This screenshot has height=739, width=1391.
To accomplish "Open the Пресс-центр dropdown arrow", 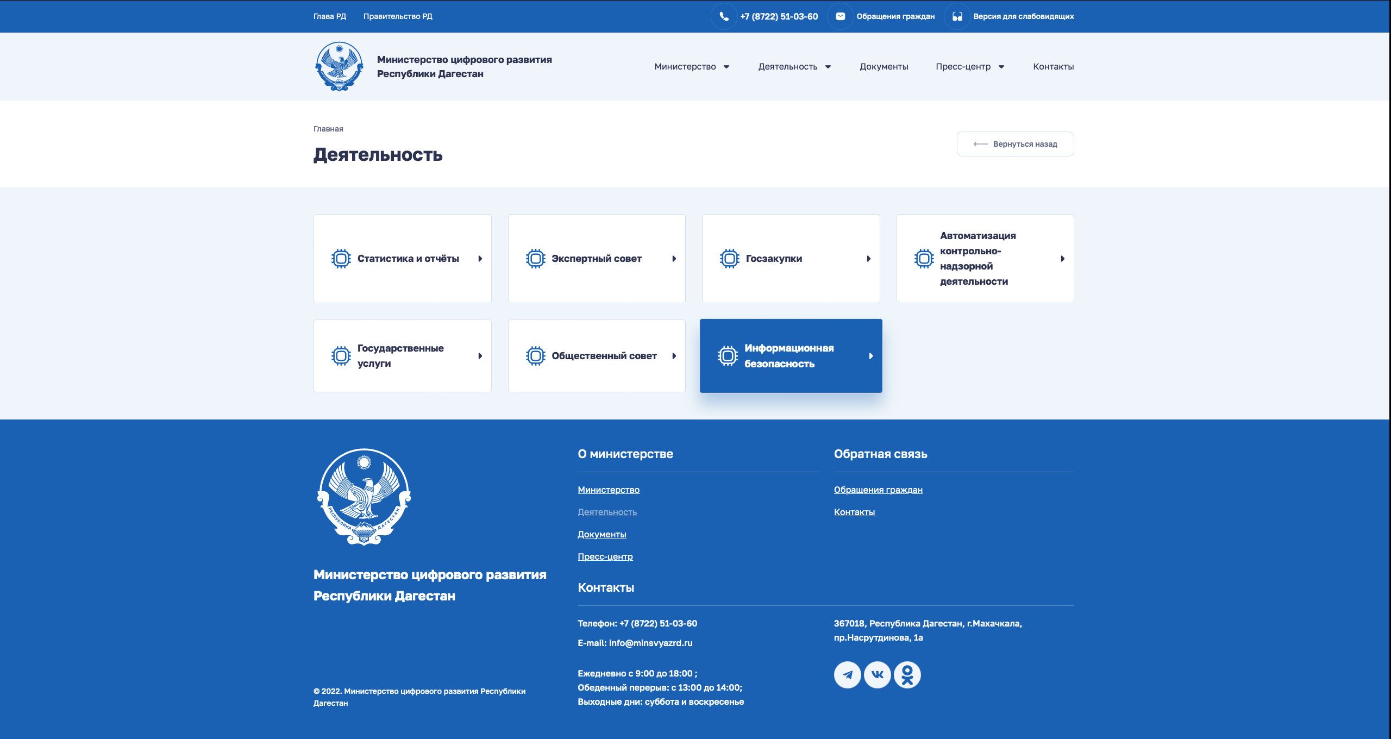I will (1001, 67).
